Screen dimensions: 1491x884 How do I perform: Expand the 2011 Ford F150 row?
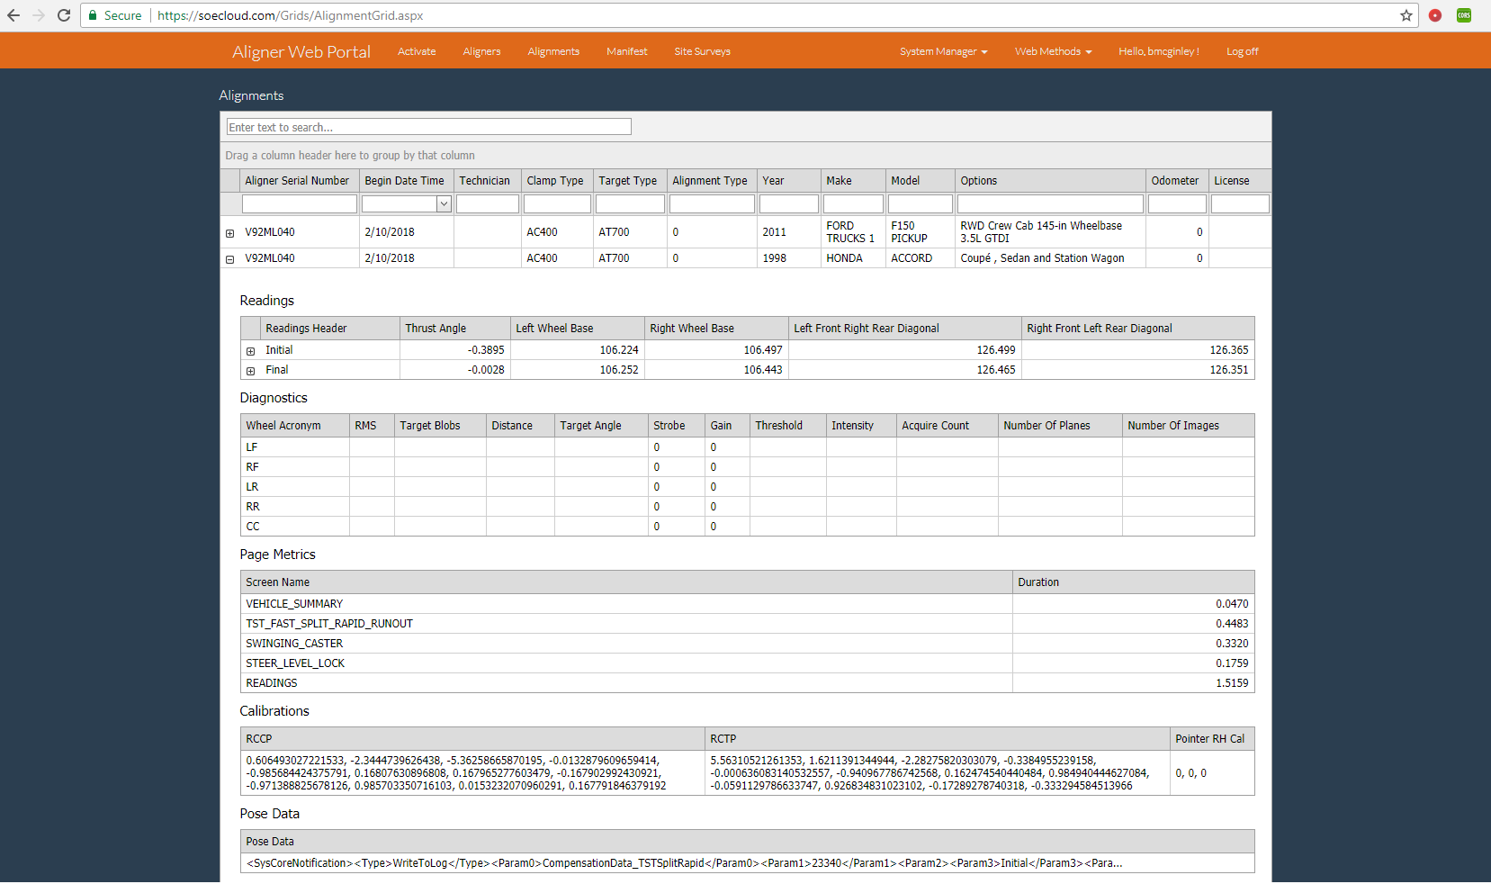pyautogui.click(x=229, y=233)
